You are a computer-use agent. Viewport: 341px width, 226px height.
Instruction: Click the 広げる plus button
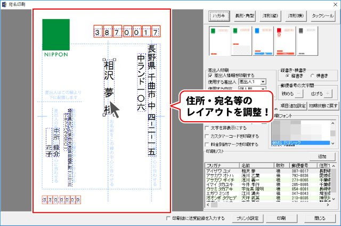(x=328, y=94)
